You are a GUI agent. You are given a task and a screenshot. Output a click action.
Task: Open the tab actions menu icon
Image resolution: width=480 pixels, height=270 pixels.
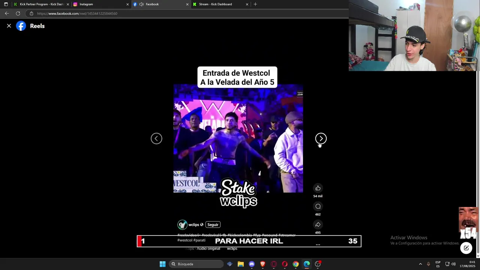click(6, 4)
